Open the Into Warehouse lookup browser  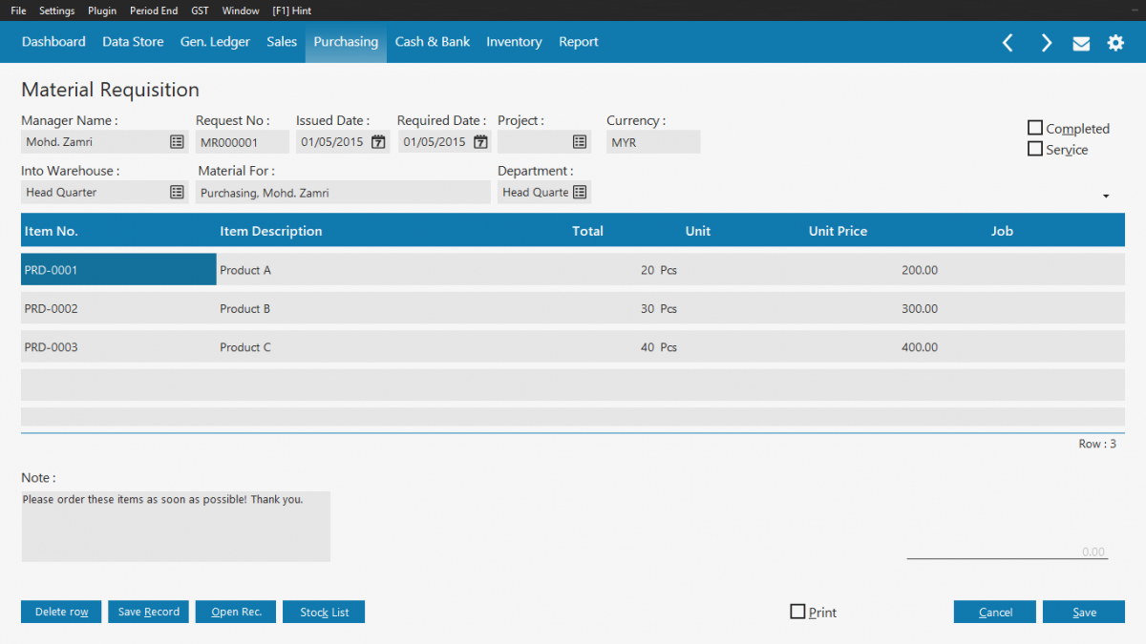pos(177,192)
